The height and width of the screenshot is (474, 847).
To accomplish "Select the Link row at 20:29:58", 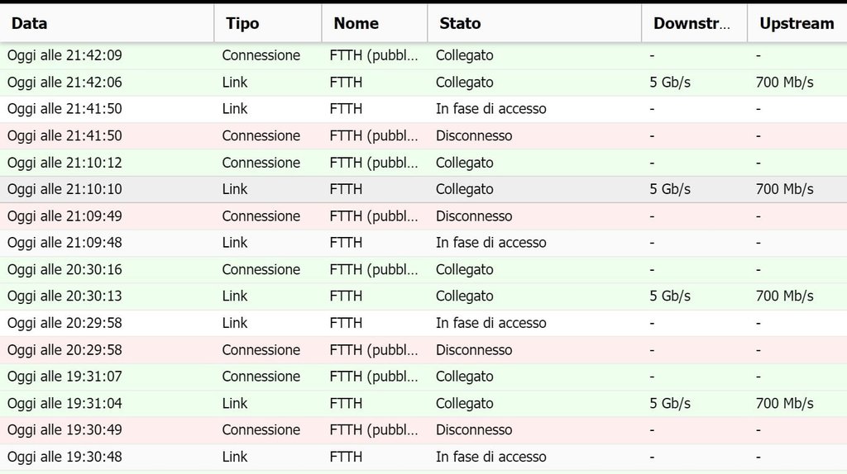I will (235, 323).
